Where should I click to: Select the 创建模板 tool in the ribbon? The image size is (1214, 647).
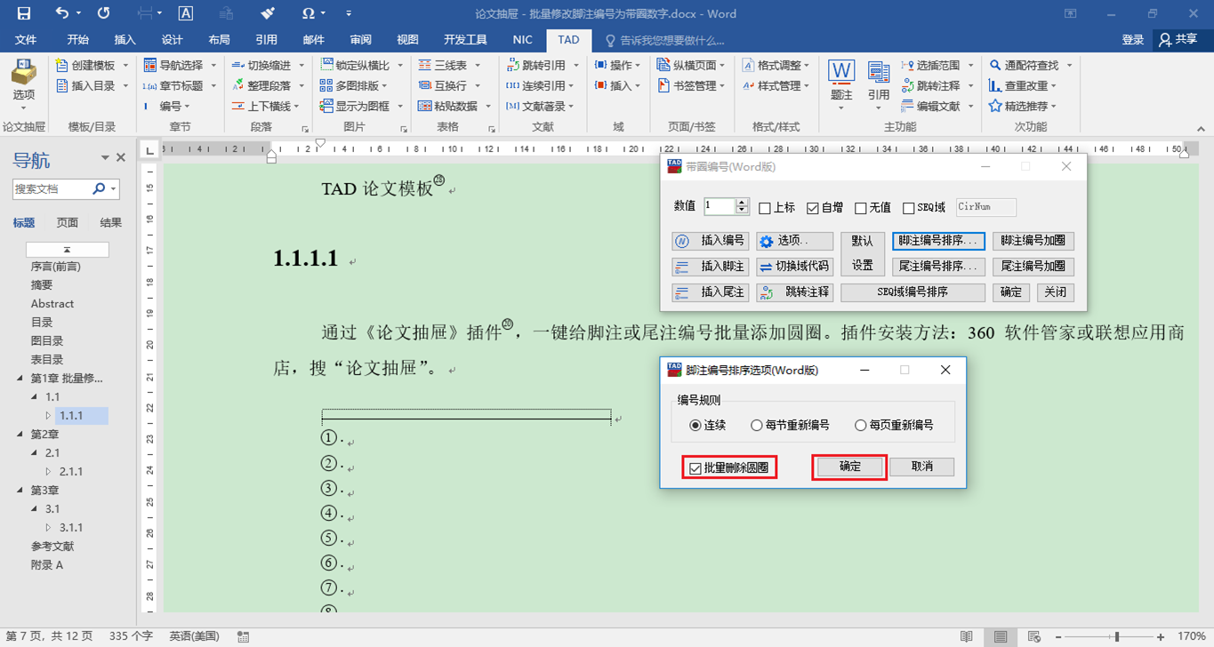coord(83,65)
